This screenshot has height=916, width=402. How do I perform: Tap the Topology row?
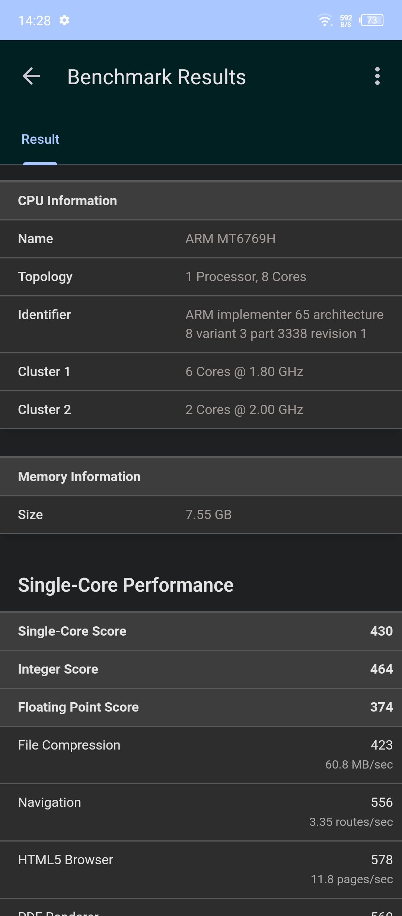click(201, 277)
